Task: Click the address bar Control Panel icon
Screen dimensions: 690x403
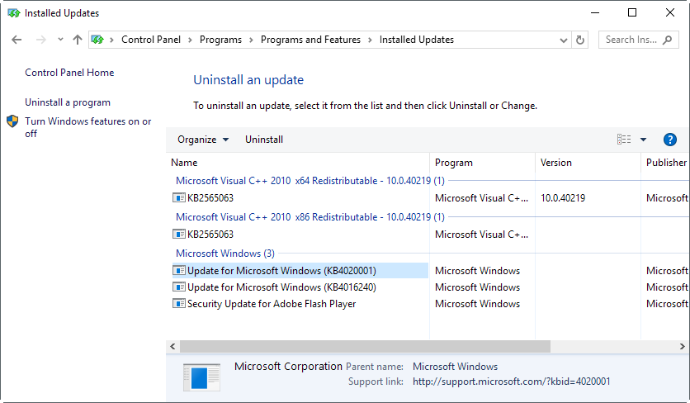Action: tap(97, 40)
